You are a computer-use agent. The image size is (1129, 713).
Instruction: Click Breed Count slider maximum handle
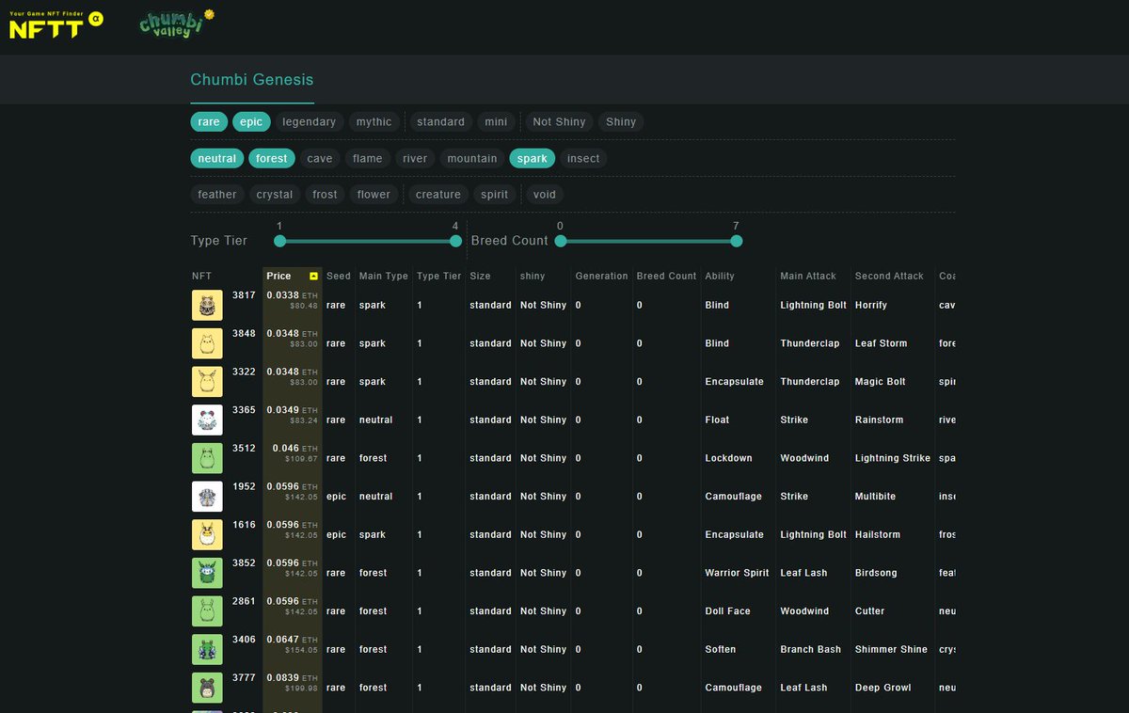(x=737, y=241)
